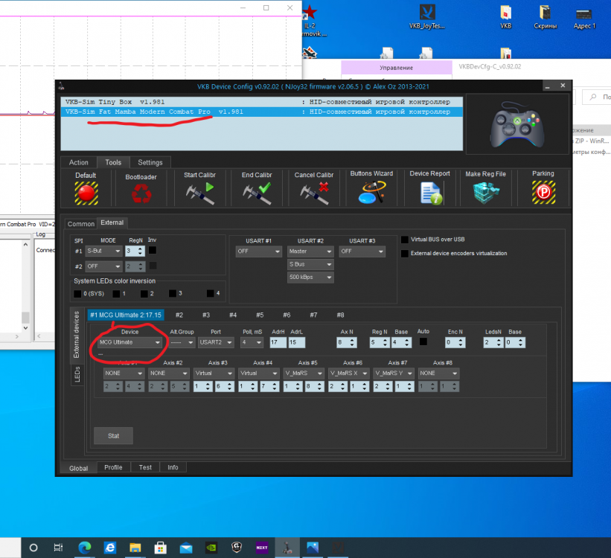
Task: Open the S Bus protocol dropdown
Action: point(310,264)
